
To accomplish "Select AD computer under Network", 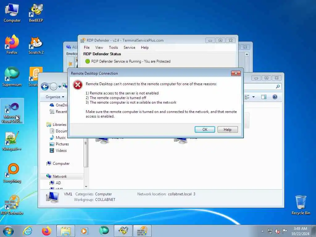I will point(55,183).
